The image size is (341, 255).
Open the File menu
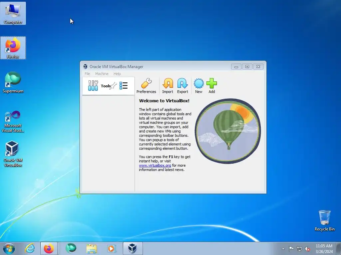pyautogui.click(x=87, y=74)
